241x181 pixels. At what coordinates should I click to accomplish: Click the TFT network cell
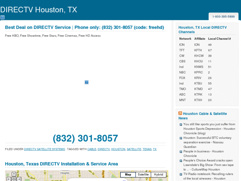tap(182, 50)
